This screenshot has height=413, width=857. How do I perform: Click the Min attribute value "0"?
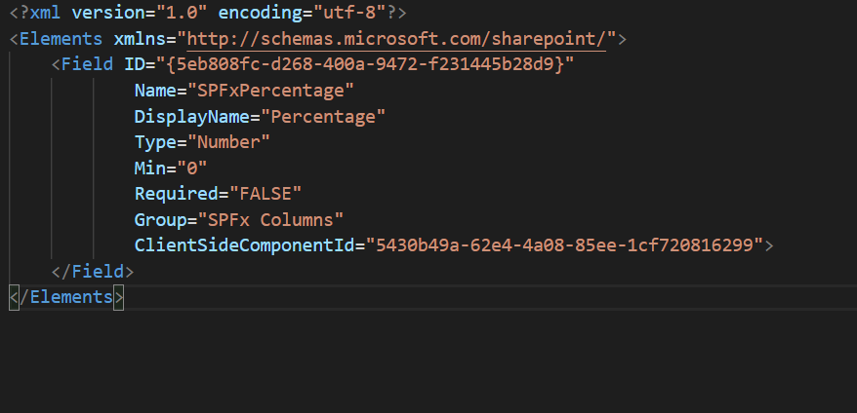(192, 169)
